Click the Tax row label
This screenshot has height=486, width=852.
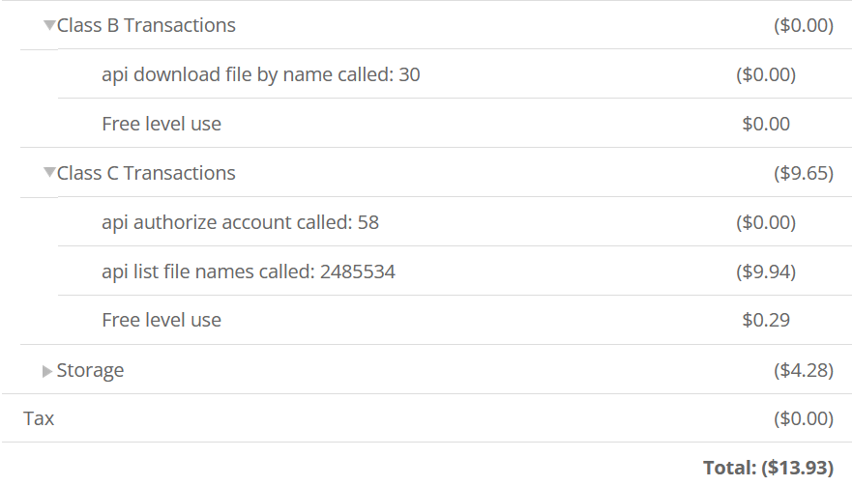[39, 418]
